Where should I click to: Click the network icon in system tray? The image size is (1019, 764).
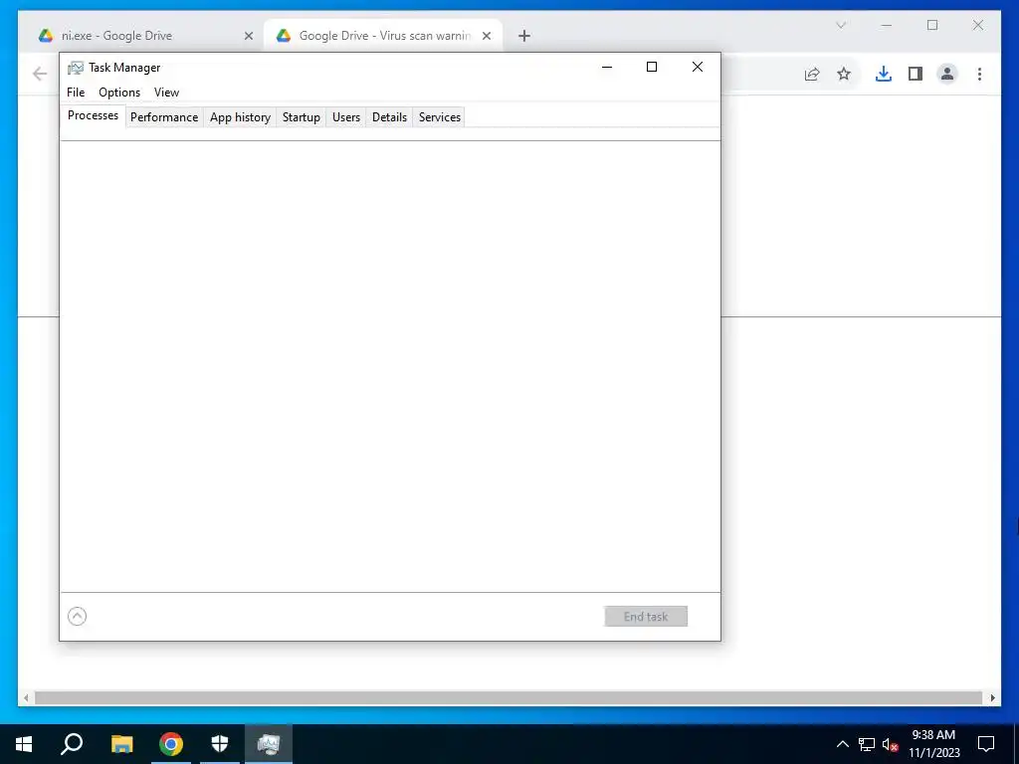pyautogui.click(x=867, y=744)
